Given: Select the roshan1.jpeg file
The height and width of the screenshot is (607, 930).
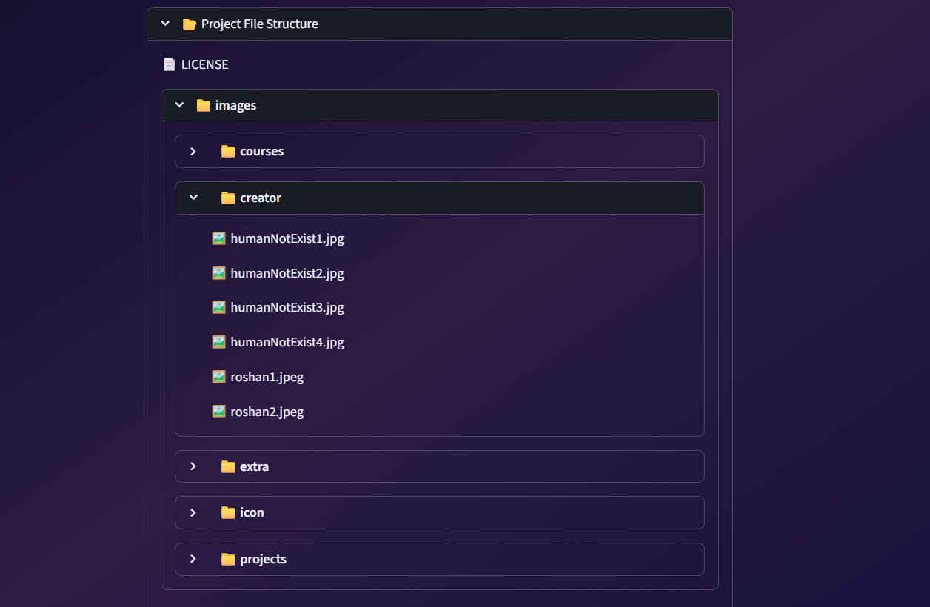Looking at the screenshot, I should click(267, 377).
